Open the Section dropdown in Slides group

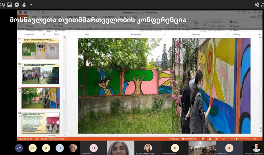pos(60,30)
